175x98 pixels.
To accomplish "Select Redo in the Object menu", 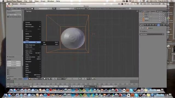I will (x=32, y=75).
